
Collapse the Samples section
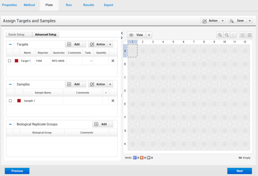pos(10,84)
